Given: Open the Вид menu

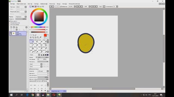Looking at the screenshot, I should [x=58, y=4].
